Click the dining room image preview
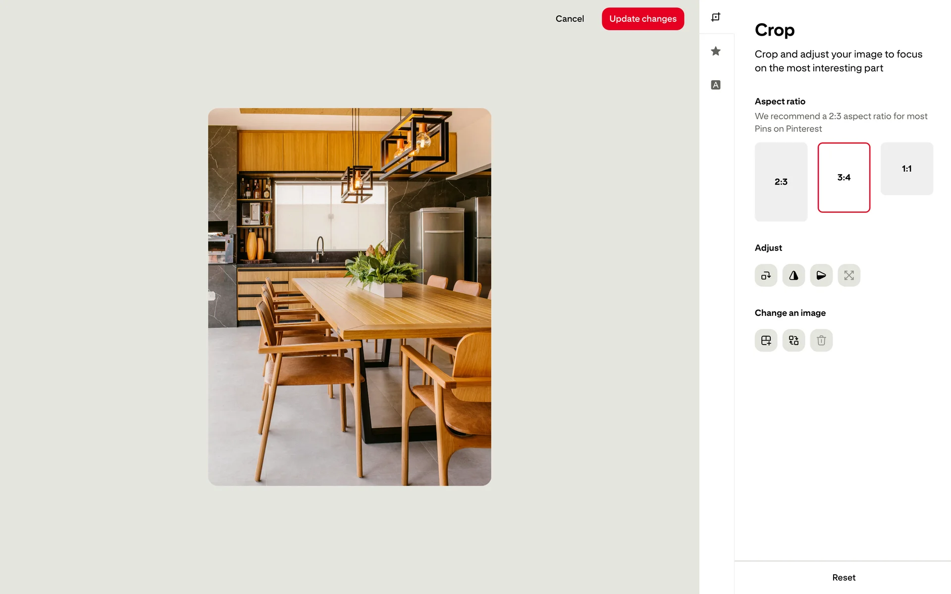This screenshot has width=951, height=594. 350,297
